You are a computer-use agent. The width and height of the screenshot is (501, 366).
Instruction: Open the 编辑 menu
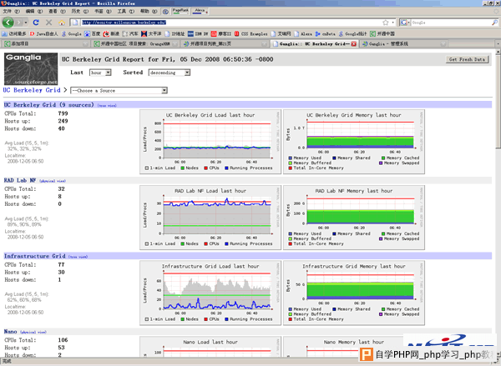pos(34,11)
